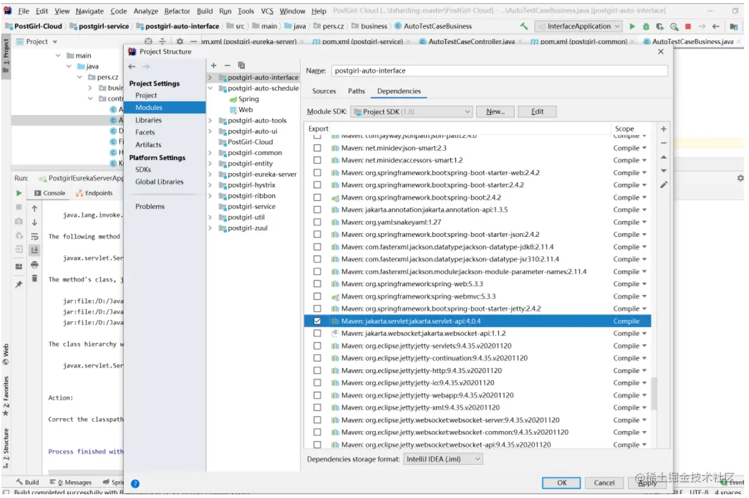Move dependency down with the down arrow

coord(663,171)
